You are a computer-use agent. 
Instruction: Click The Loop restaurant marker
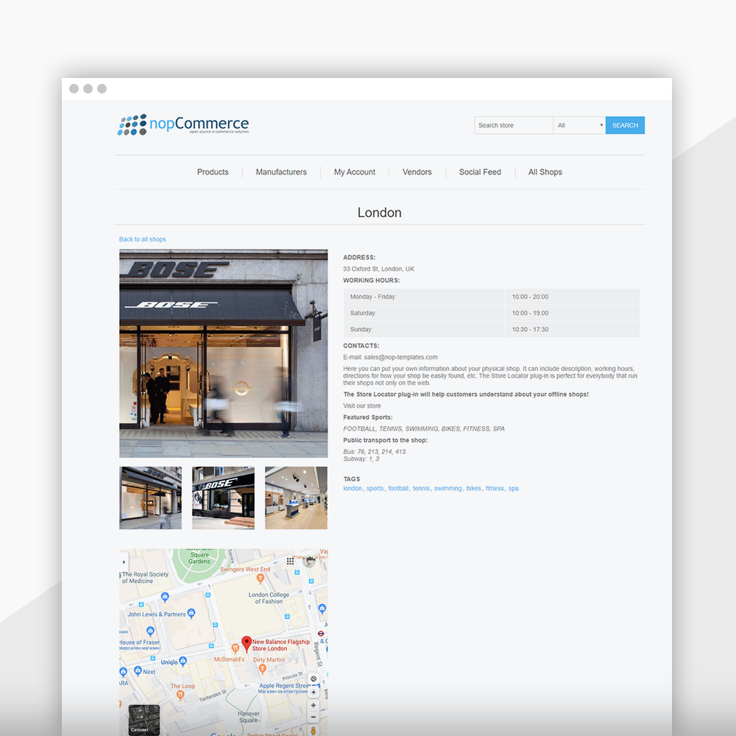pyautogui.click(x=180, y=696)
